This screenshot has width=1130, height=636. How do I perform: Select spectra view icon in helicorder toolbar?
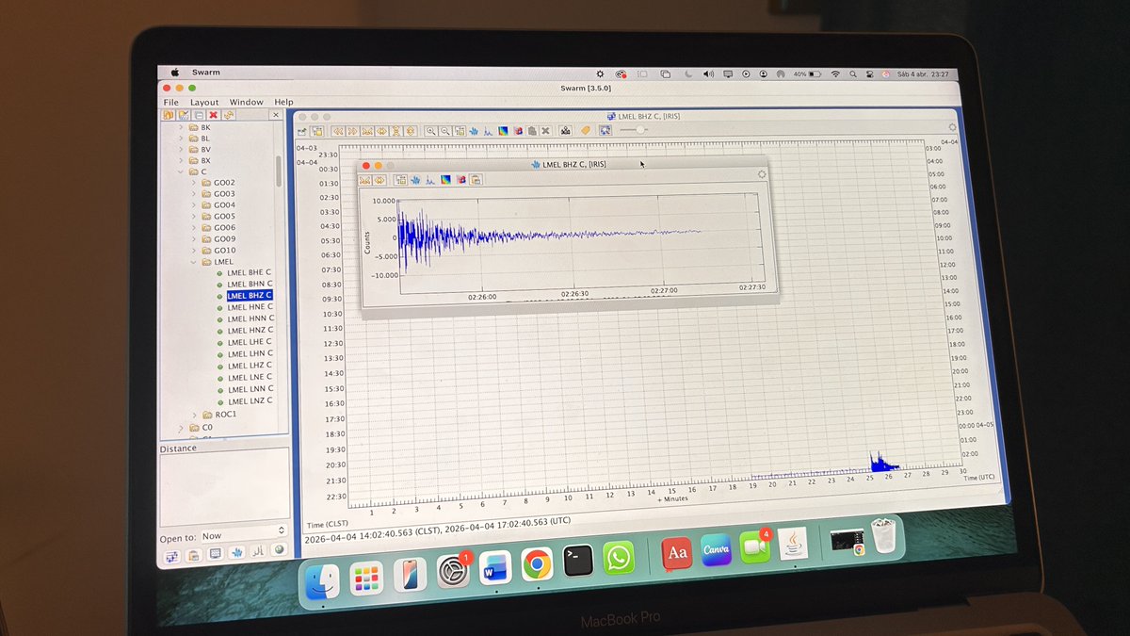click(488, 131)
